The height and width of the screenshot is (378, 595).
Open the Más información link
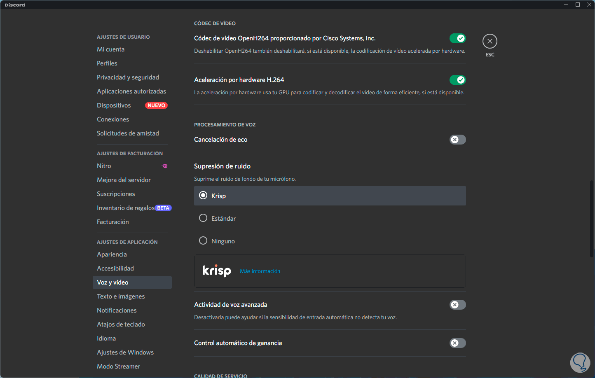click(x=260, y=271)
